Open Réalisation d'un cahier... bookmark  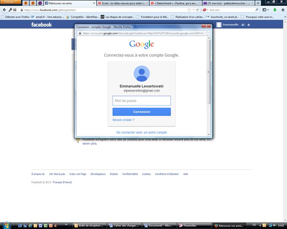tap(188, 17)
